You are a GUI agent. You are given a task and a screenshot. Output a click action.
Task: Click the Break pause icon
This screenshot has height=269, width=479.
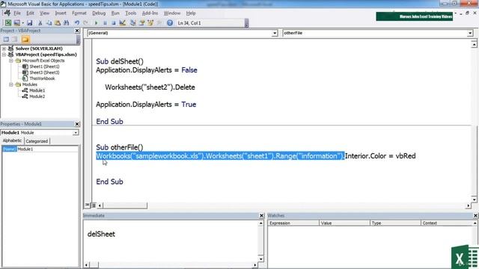click(105, 23)
